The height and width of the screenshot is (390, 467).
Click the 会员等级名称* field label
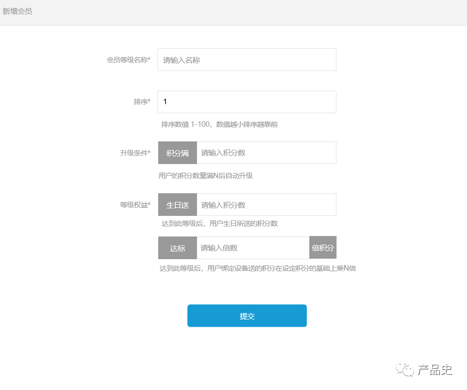tap(128, 60)
